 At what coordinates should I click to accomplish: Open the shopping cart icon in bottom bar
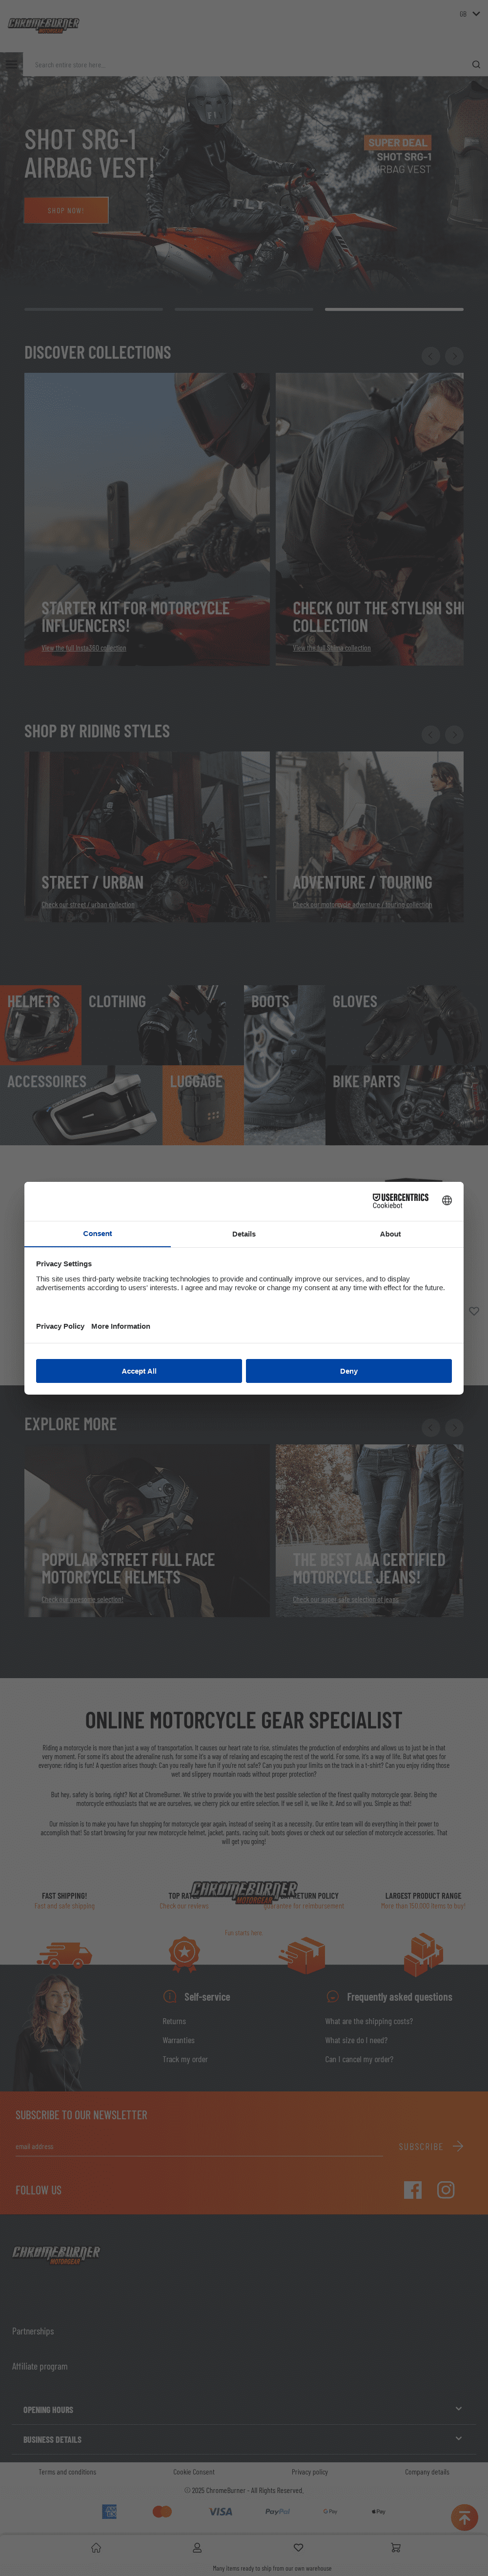395,2547
